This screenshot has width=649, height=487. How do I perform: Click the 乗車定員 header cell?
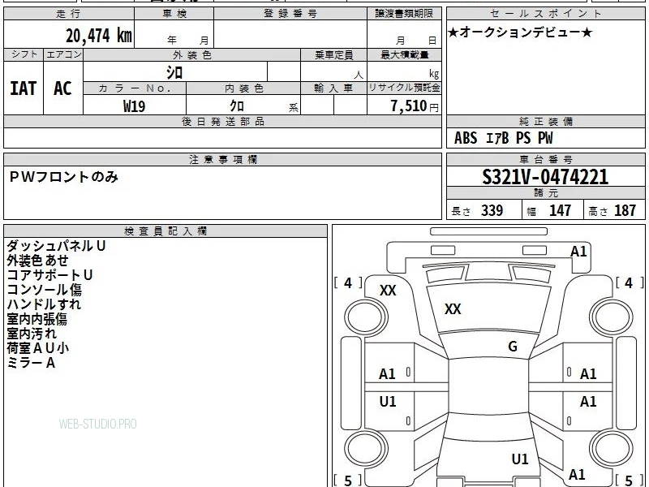pos(333,54)
